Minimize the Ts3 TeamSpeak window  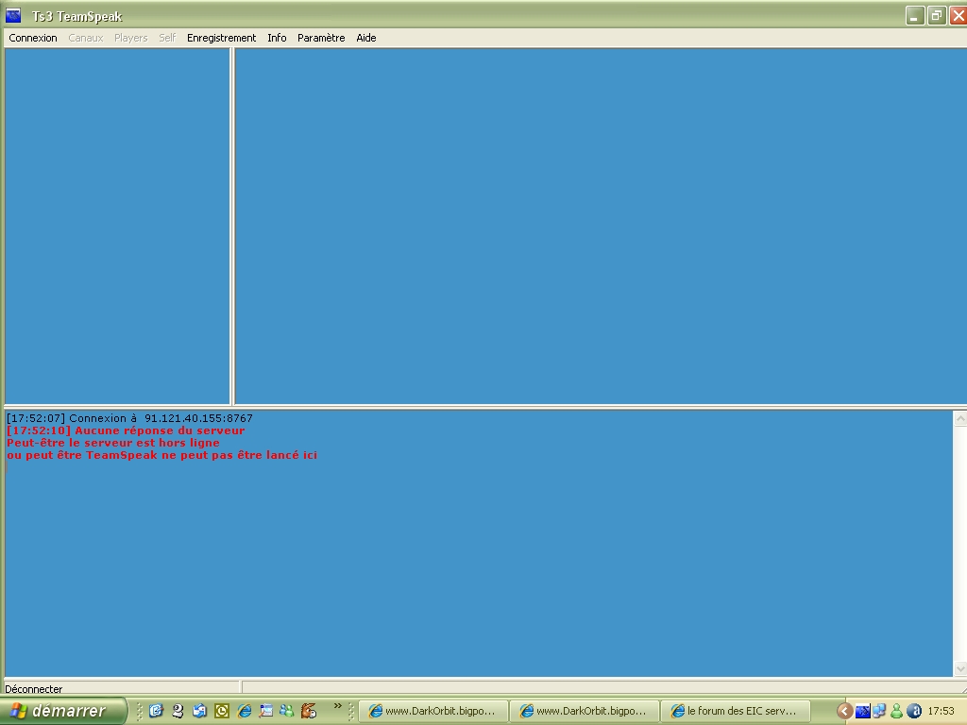[914, 15]
